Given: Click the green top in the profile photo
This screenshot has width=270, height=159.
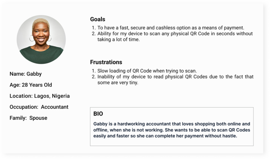Looking at the screenshot, I should [x=41, y=56].
